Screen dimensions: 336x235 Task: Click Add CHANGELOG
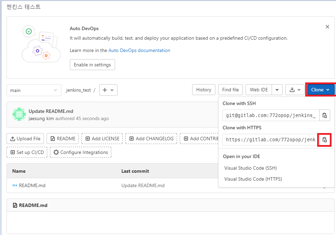[151, 139]
